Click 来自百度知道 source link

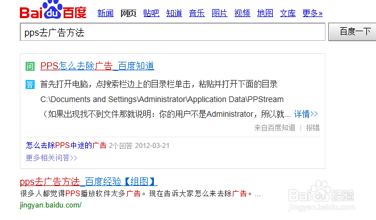pyautogui.click(x=275, y=128)
